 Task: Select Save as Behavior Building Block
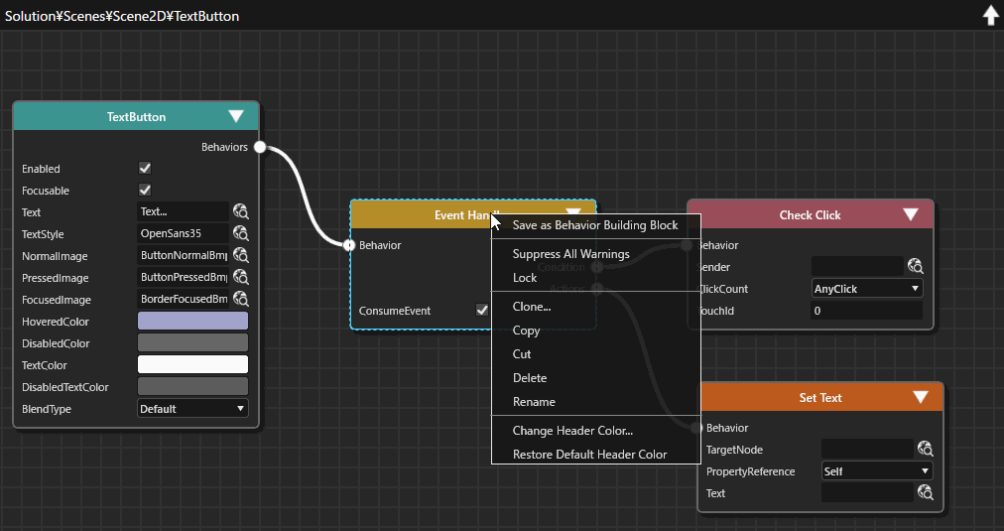pyautogui.click(x=595, y=225)
